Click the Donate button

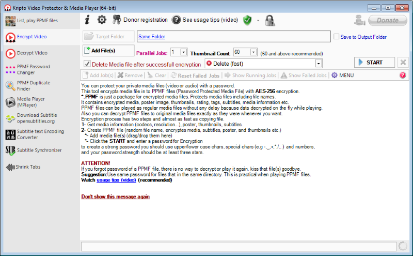click(x=388, y=20)
